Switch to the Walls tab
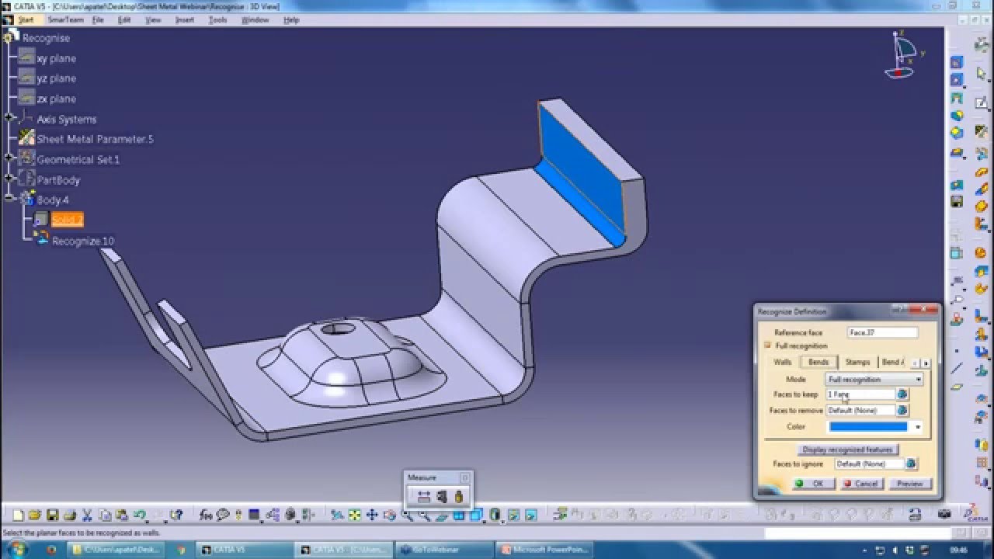994x559 pixels. click(783, 362)
